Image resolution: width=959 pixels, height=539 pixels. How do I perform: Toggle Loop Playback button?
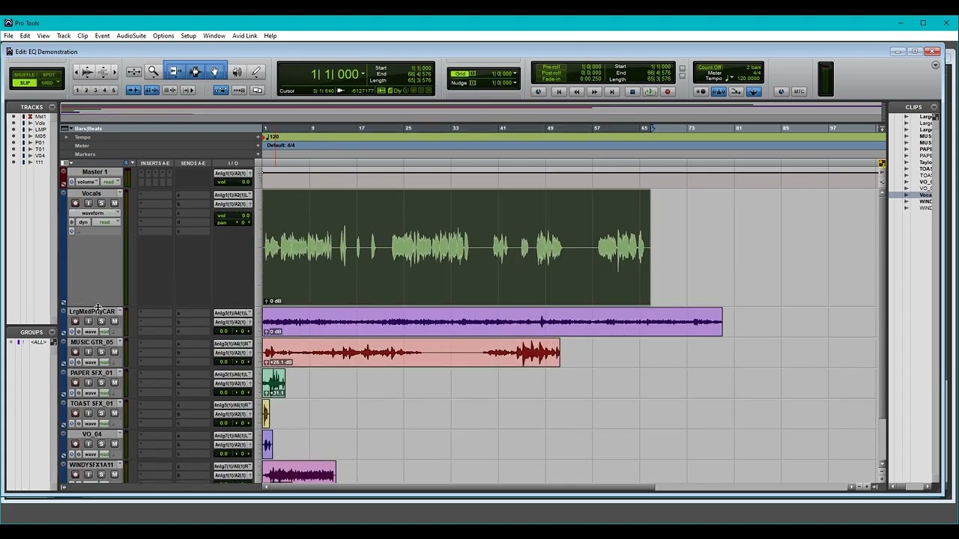click(650, 92)
